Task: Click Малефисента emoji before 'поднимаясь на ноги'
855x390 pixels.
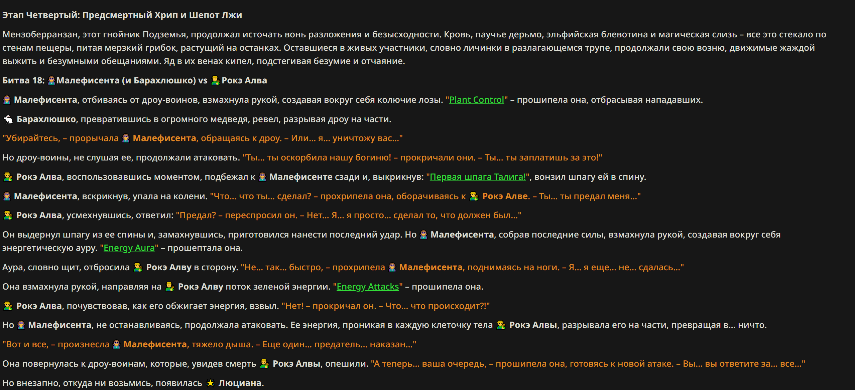Action: (392, 268)
